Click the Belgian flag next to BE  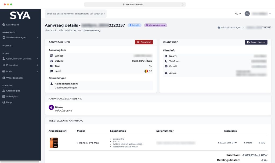tap(146, 71)
